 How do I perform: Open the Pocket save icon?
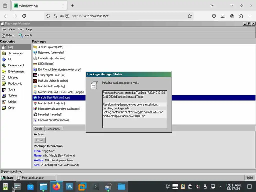(x=214, y=16)
